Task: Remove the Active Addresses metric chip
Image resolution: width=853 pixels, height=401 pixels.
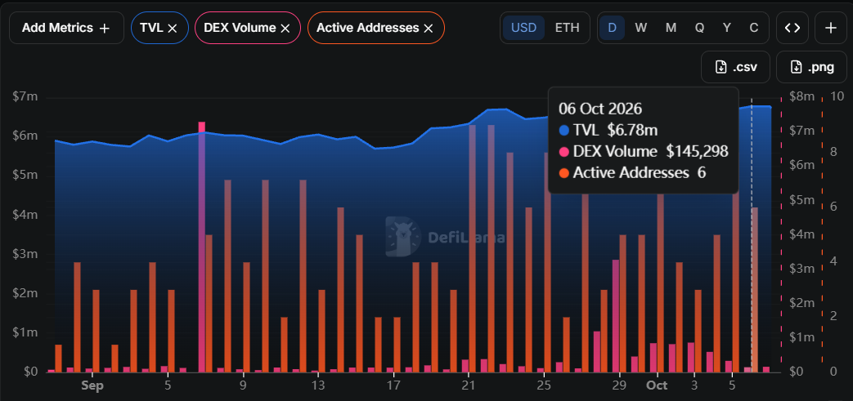Action: click(x=428, y=29)
